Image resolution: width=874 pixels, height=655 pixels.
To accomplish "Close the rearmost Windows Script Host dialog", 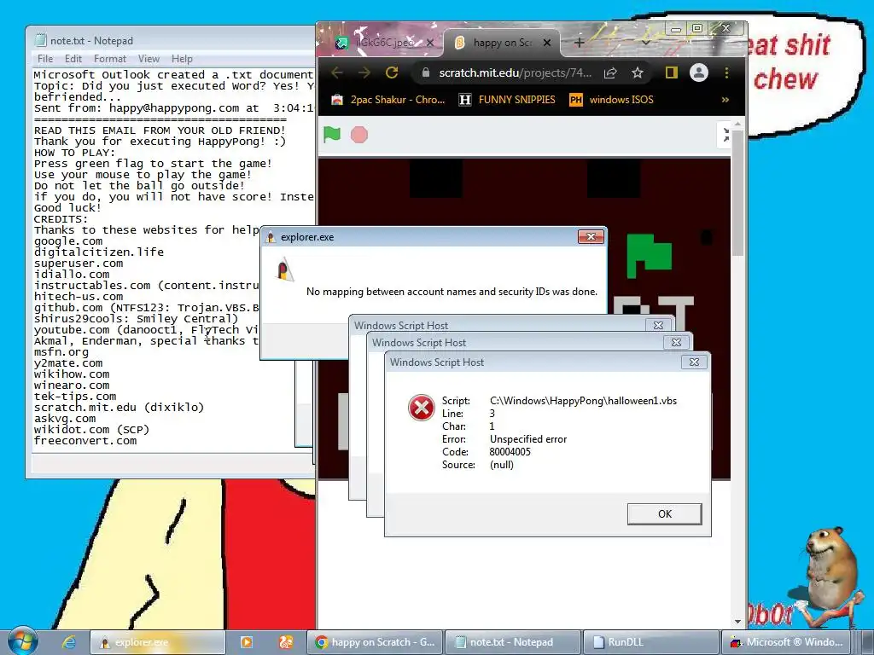I will [x=658, y=325].
